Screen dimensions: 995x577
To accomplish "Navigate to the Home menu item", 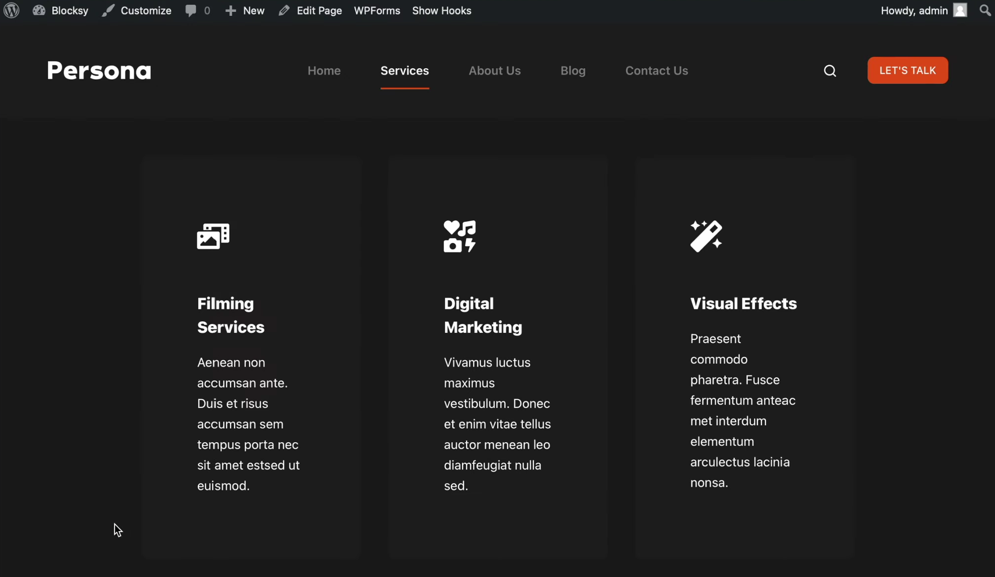I will 324,71.
